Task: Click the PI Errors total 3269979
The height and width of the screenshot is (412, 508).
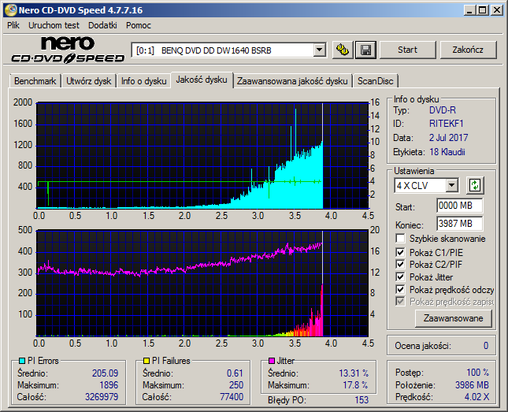Action: (102, 396)
